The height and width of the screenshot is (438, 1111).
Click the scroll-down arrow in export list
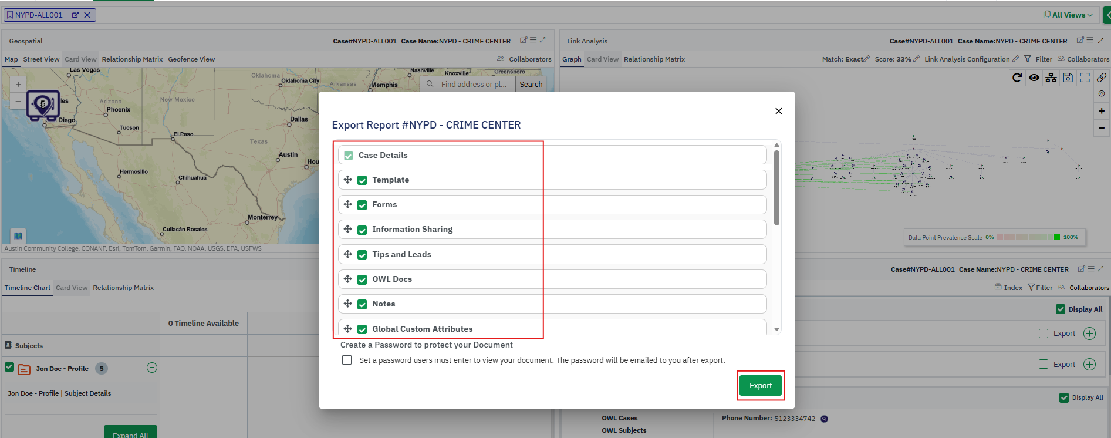click(776, 329)
